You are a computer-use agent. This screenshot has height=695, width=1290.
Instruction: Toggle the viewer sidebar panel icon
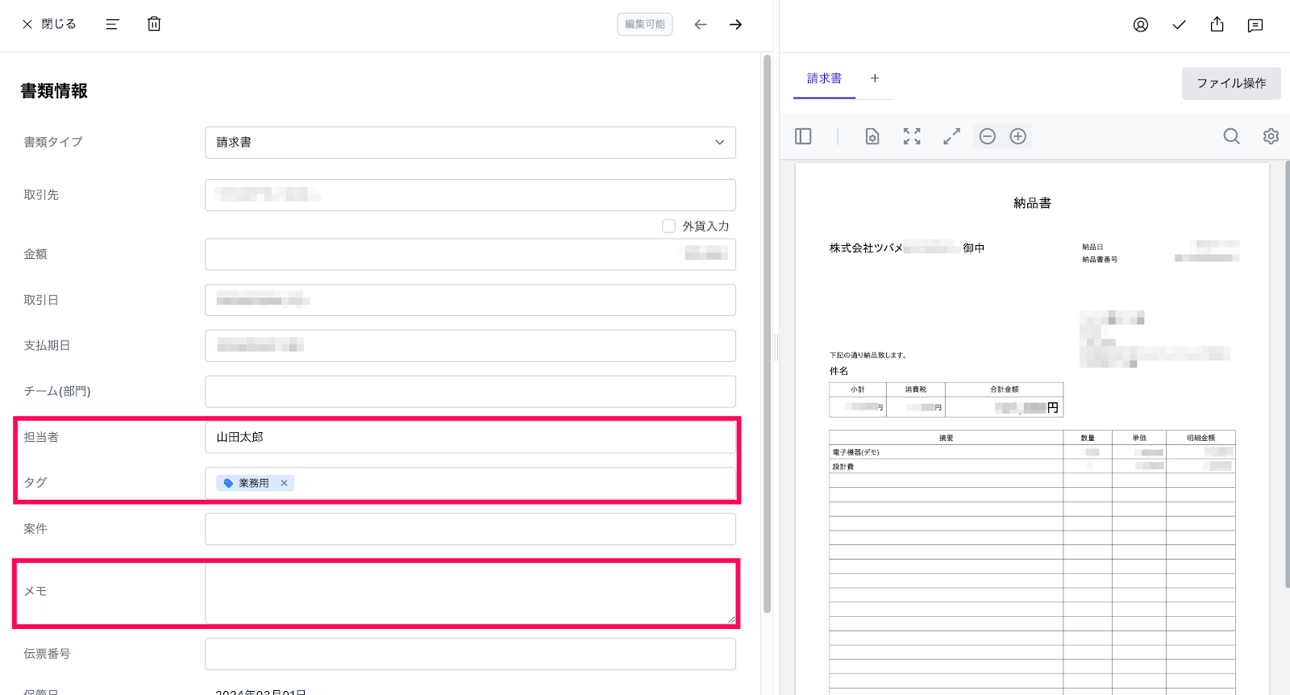pos(803,136)
